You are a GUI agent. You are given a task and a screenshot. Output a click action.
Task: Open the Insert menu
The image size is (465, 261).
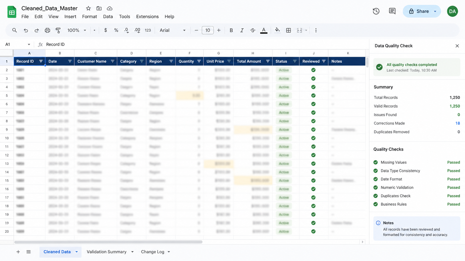pyautogui.click(x=70, y=16)
